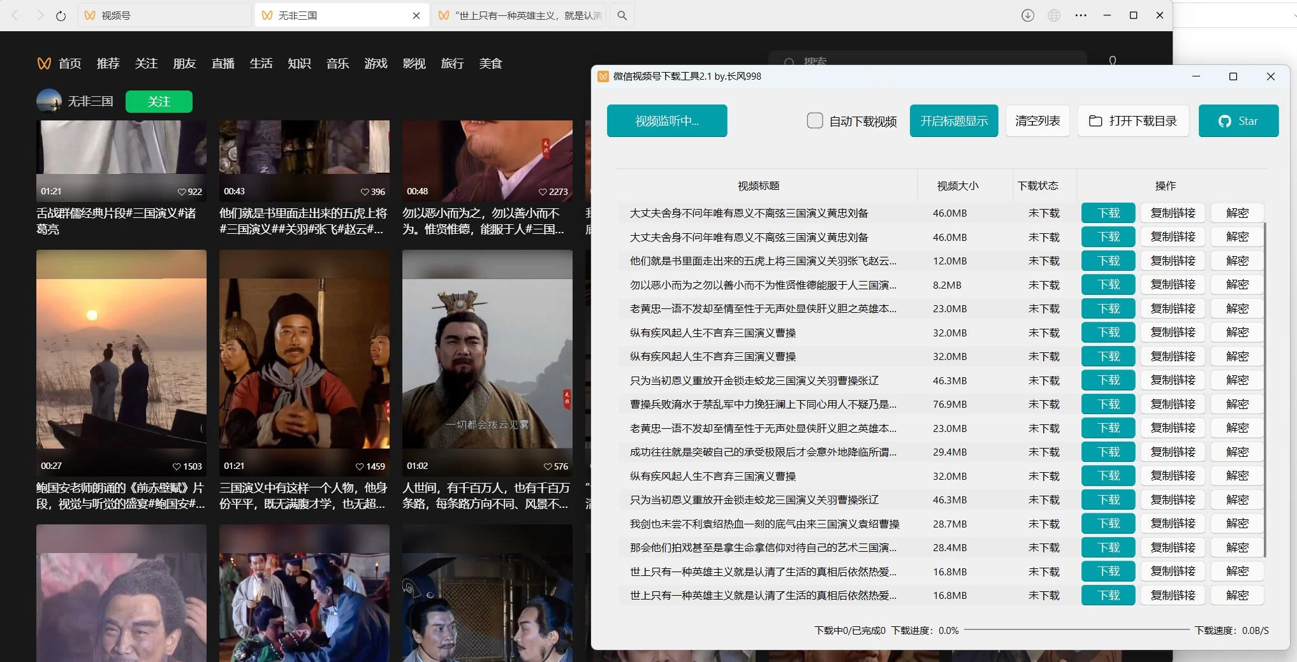Open the browser downloads icon
Screen dimensions: 1297x662
[x=1027, y=15]
